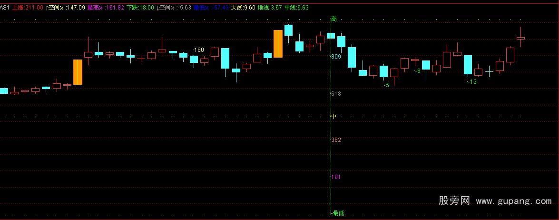Click the 618 retracement level label
Viewport: 559px width, 220px height.
coord(336,94)
